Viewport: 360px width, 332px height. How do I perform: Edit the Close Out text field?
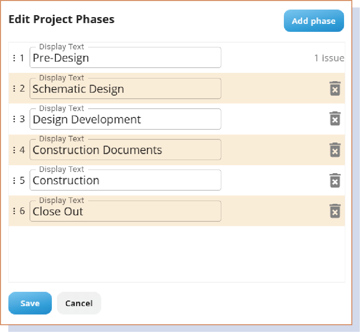pos(125,211)
